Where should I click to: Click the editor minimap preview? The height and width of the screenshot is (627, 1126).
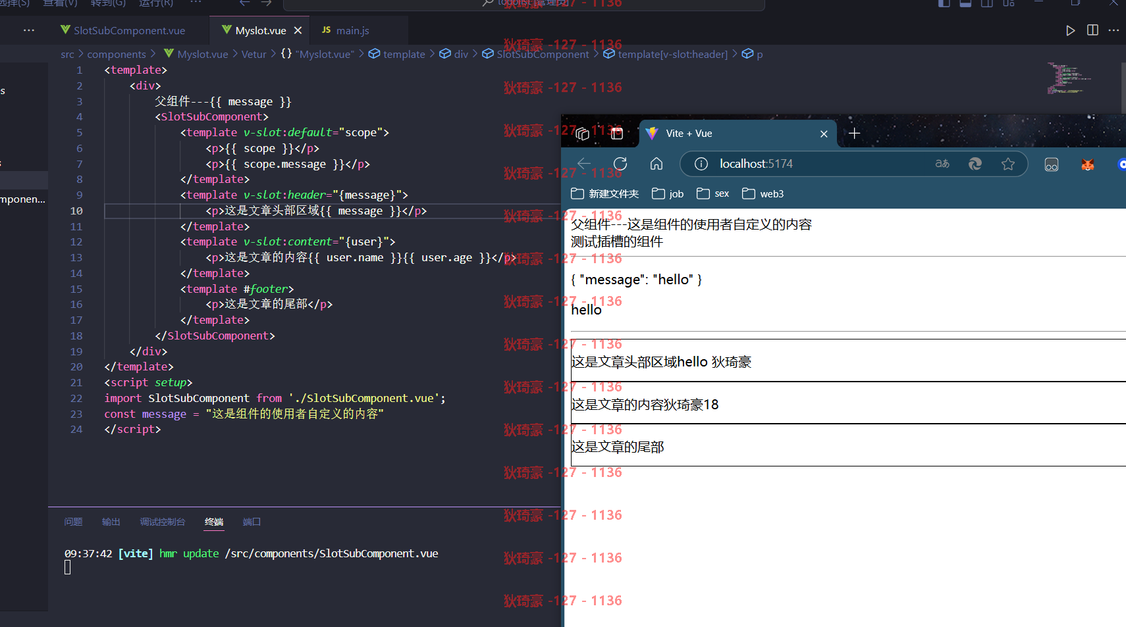point(1068,79)
